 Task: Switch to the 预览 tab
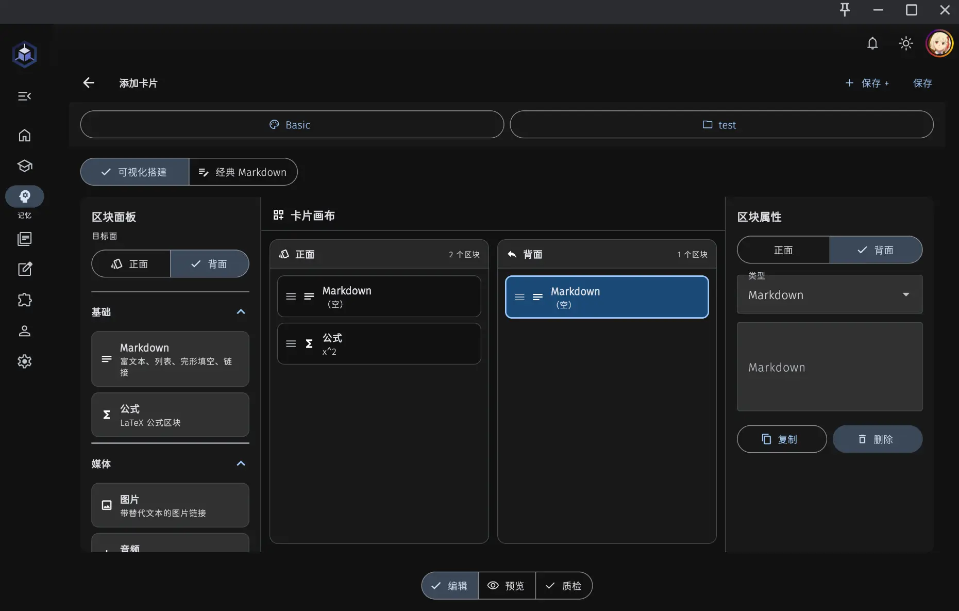point(507,586)
